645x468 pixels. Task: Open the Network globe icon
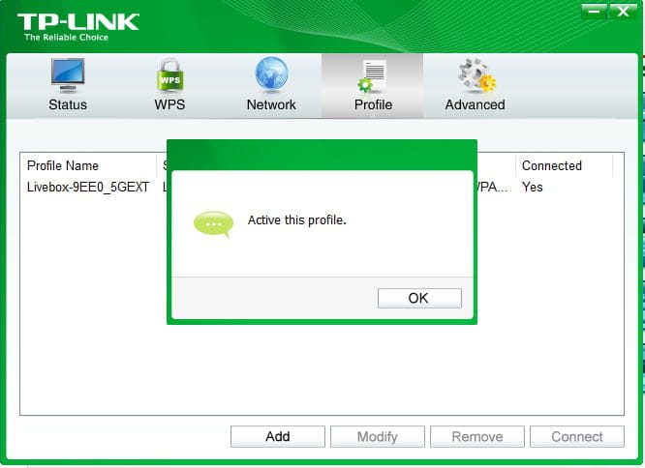coord(271,73)
